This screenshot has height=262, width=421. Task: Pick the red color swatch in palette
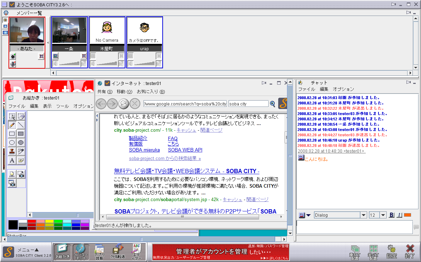tap(32, 221)
